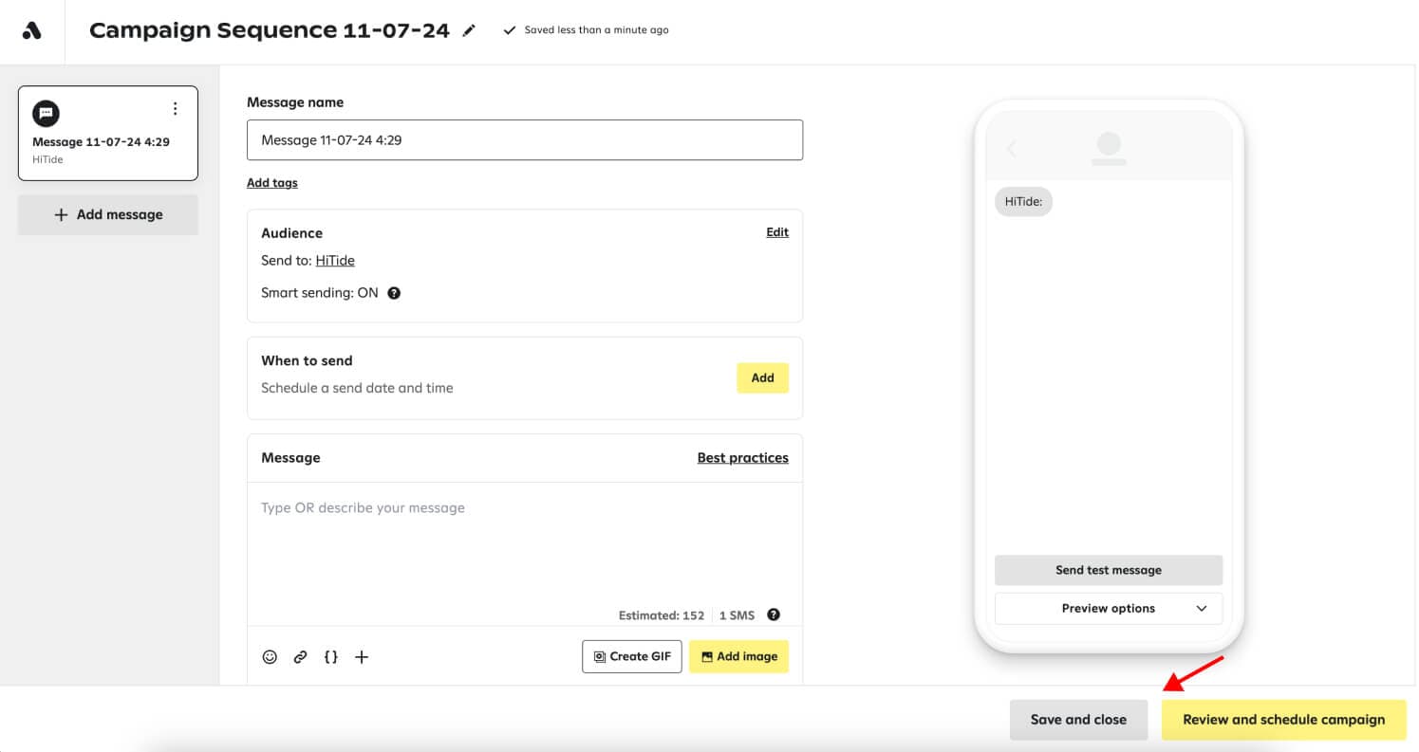
Task: Click the Message name input field
Action: (524, 139)
